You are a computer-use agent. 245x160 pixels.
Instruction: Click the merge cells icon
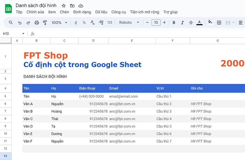pos(228,22)
